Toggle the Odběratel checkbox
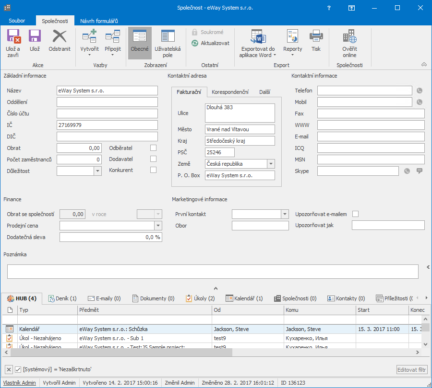The image size is (432, 388). coord(153,148)
